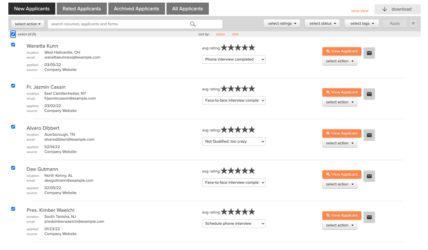
Task: Email Wanetta Kuhn via envelope icon
Action: (x=369, y=53)
